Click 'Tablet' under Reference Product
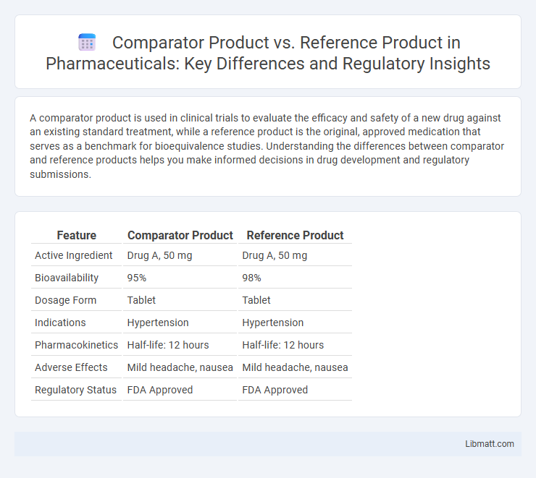 (x=256, y=300)
